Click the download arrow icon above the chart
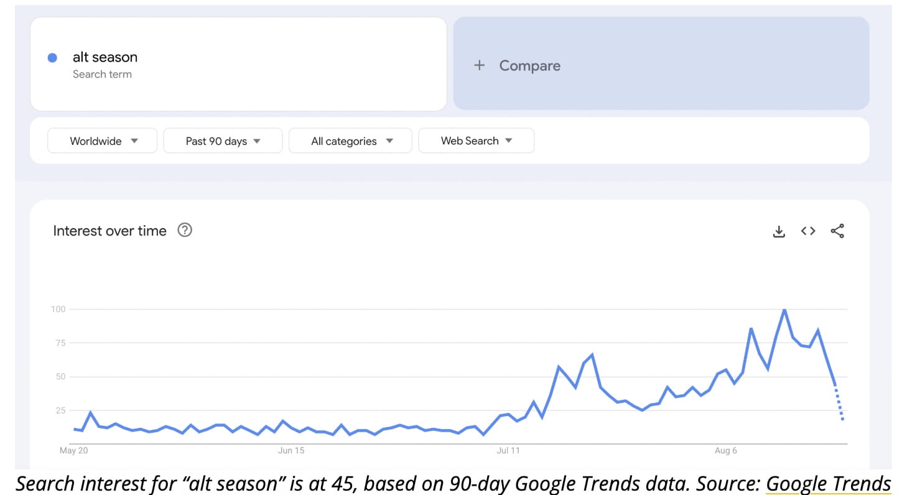This screenshot has width=902, height=495. tap(778, 231)
